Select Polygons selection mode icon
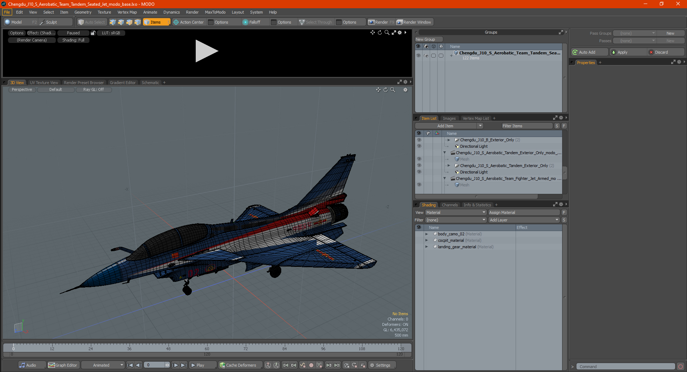Viewport: 687px width, 372px height. tap(129, 22)
